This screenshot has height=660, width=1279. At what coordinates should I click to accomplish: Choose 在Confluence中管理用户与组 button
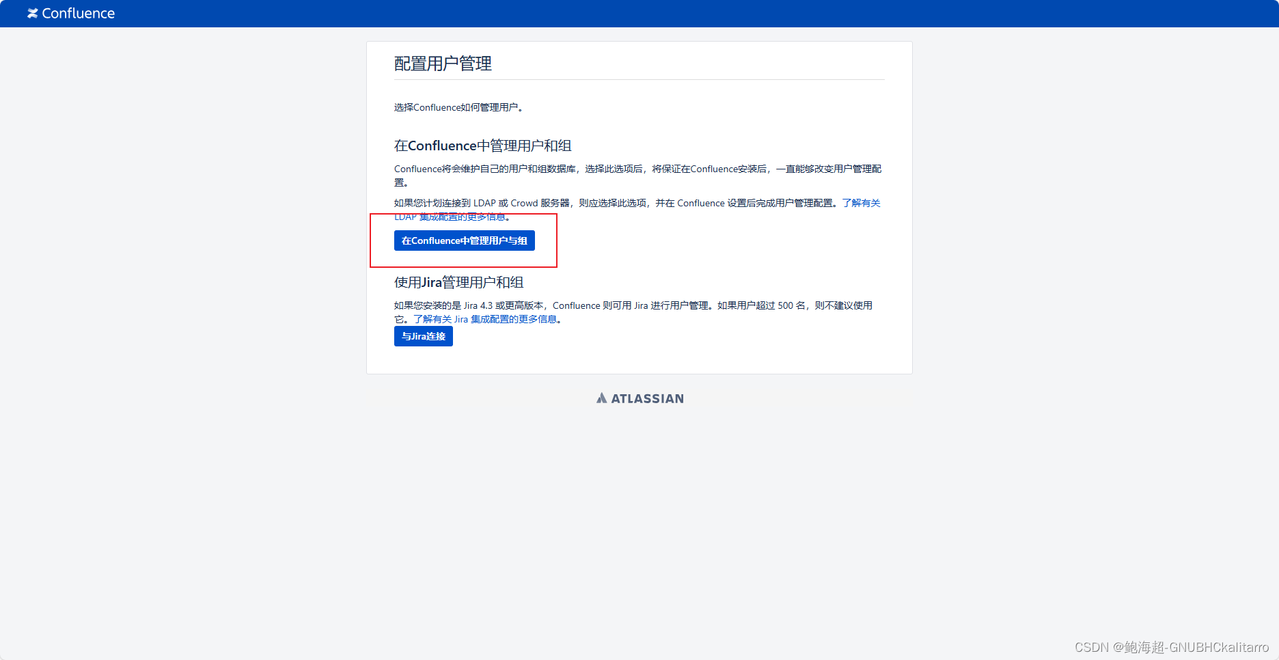(464, 240)
